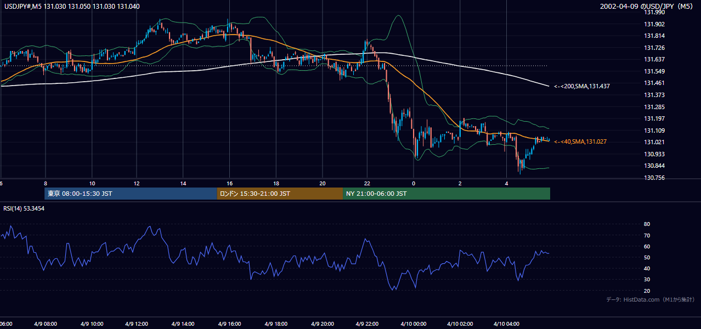Click price axis value 131.285
The height and width of the screenshot is (329, 701).
pos(655,107)
